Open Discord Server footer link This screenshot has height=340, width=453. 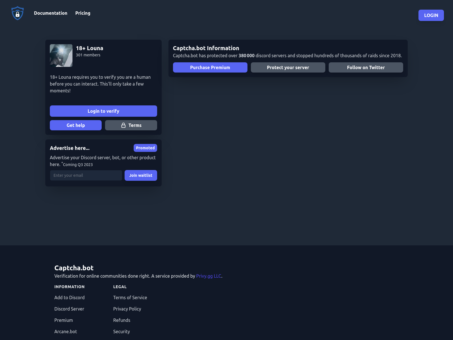coord(69,309)
